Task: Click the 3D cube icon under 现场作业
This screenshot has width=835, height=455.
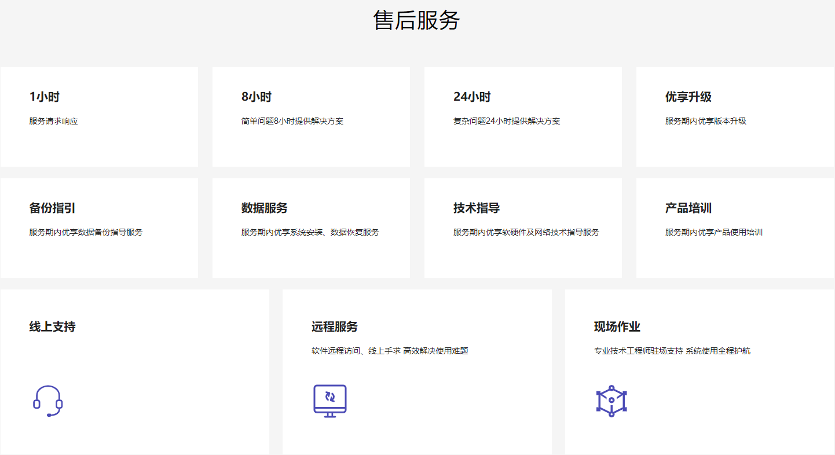Action: click(x=611, y=401)
